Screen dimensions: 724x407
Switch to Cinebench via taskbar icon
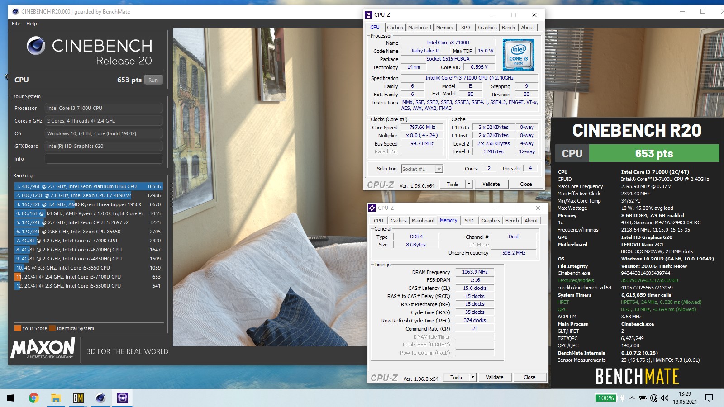pyautogui.click(x=100, y=398)
